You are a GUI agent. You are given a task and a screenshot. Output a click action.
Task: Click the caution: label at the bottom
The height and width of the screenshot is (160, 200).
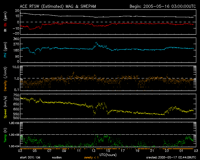click(x=57, y=157)
